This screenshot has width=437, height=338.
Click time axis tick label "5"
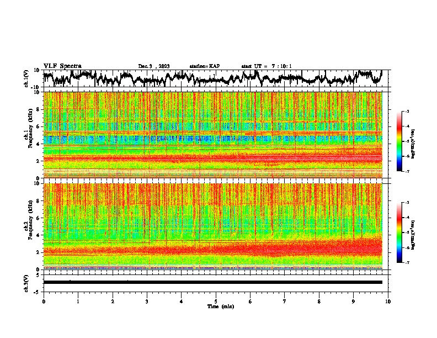(x=216, y=302)
